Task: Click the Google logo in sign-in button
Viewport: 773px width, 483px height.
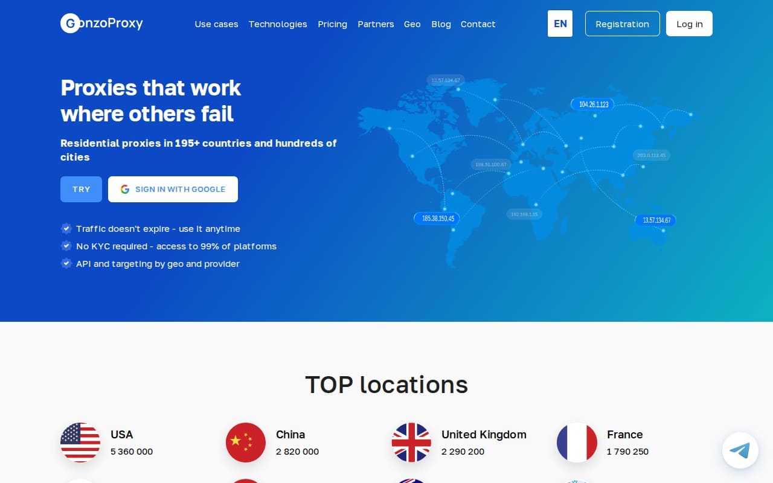Action: [x=125, y=189]
